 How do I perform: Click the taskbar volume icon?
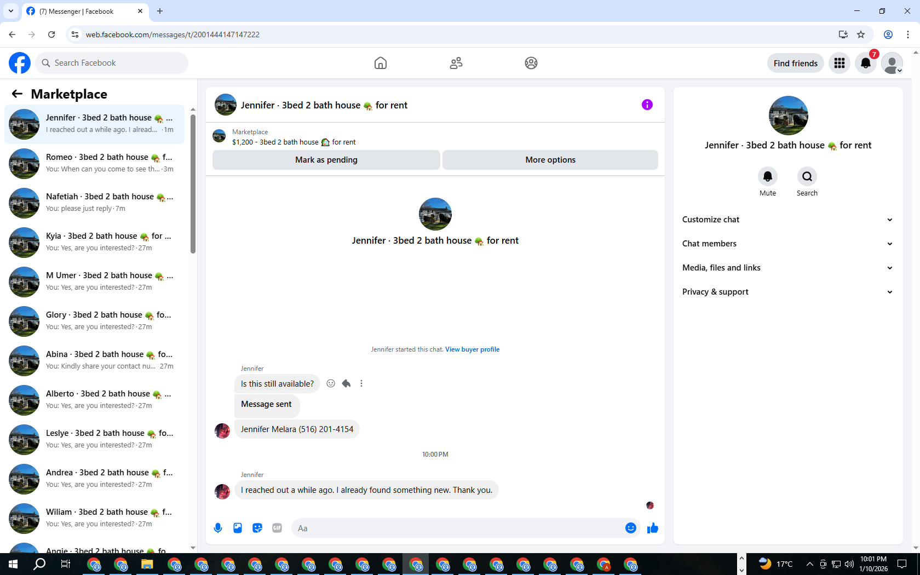849,564
